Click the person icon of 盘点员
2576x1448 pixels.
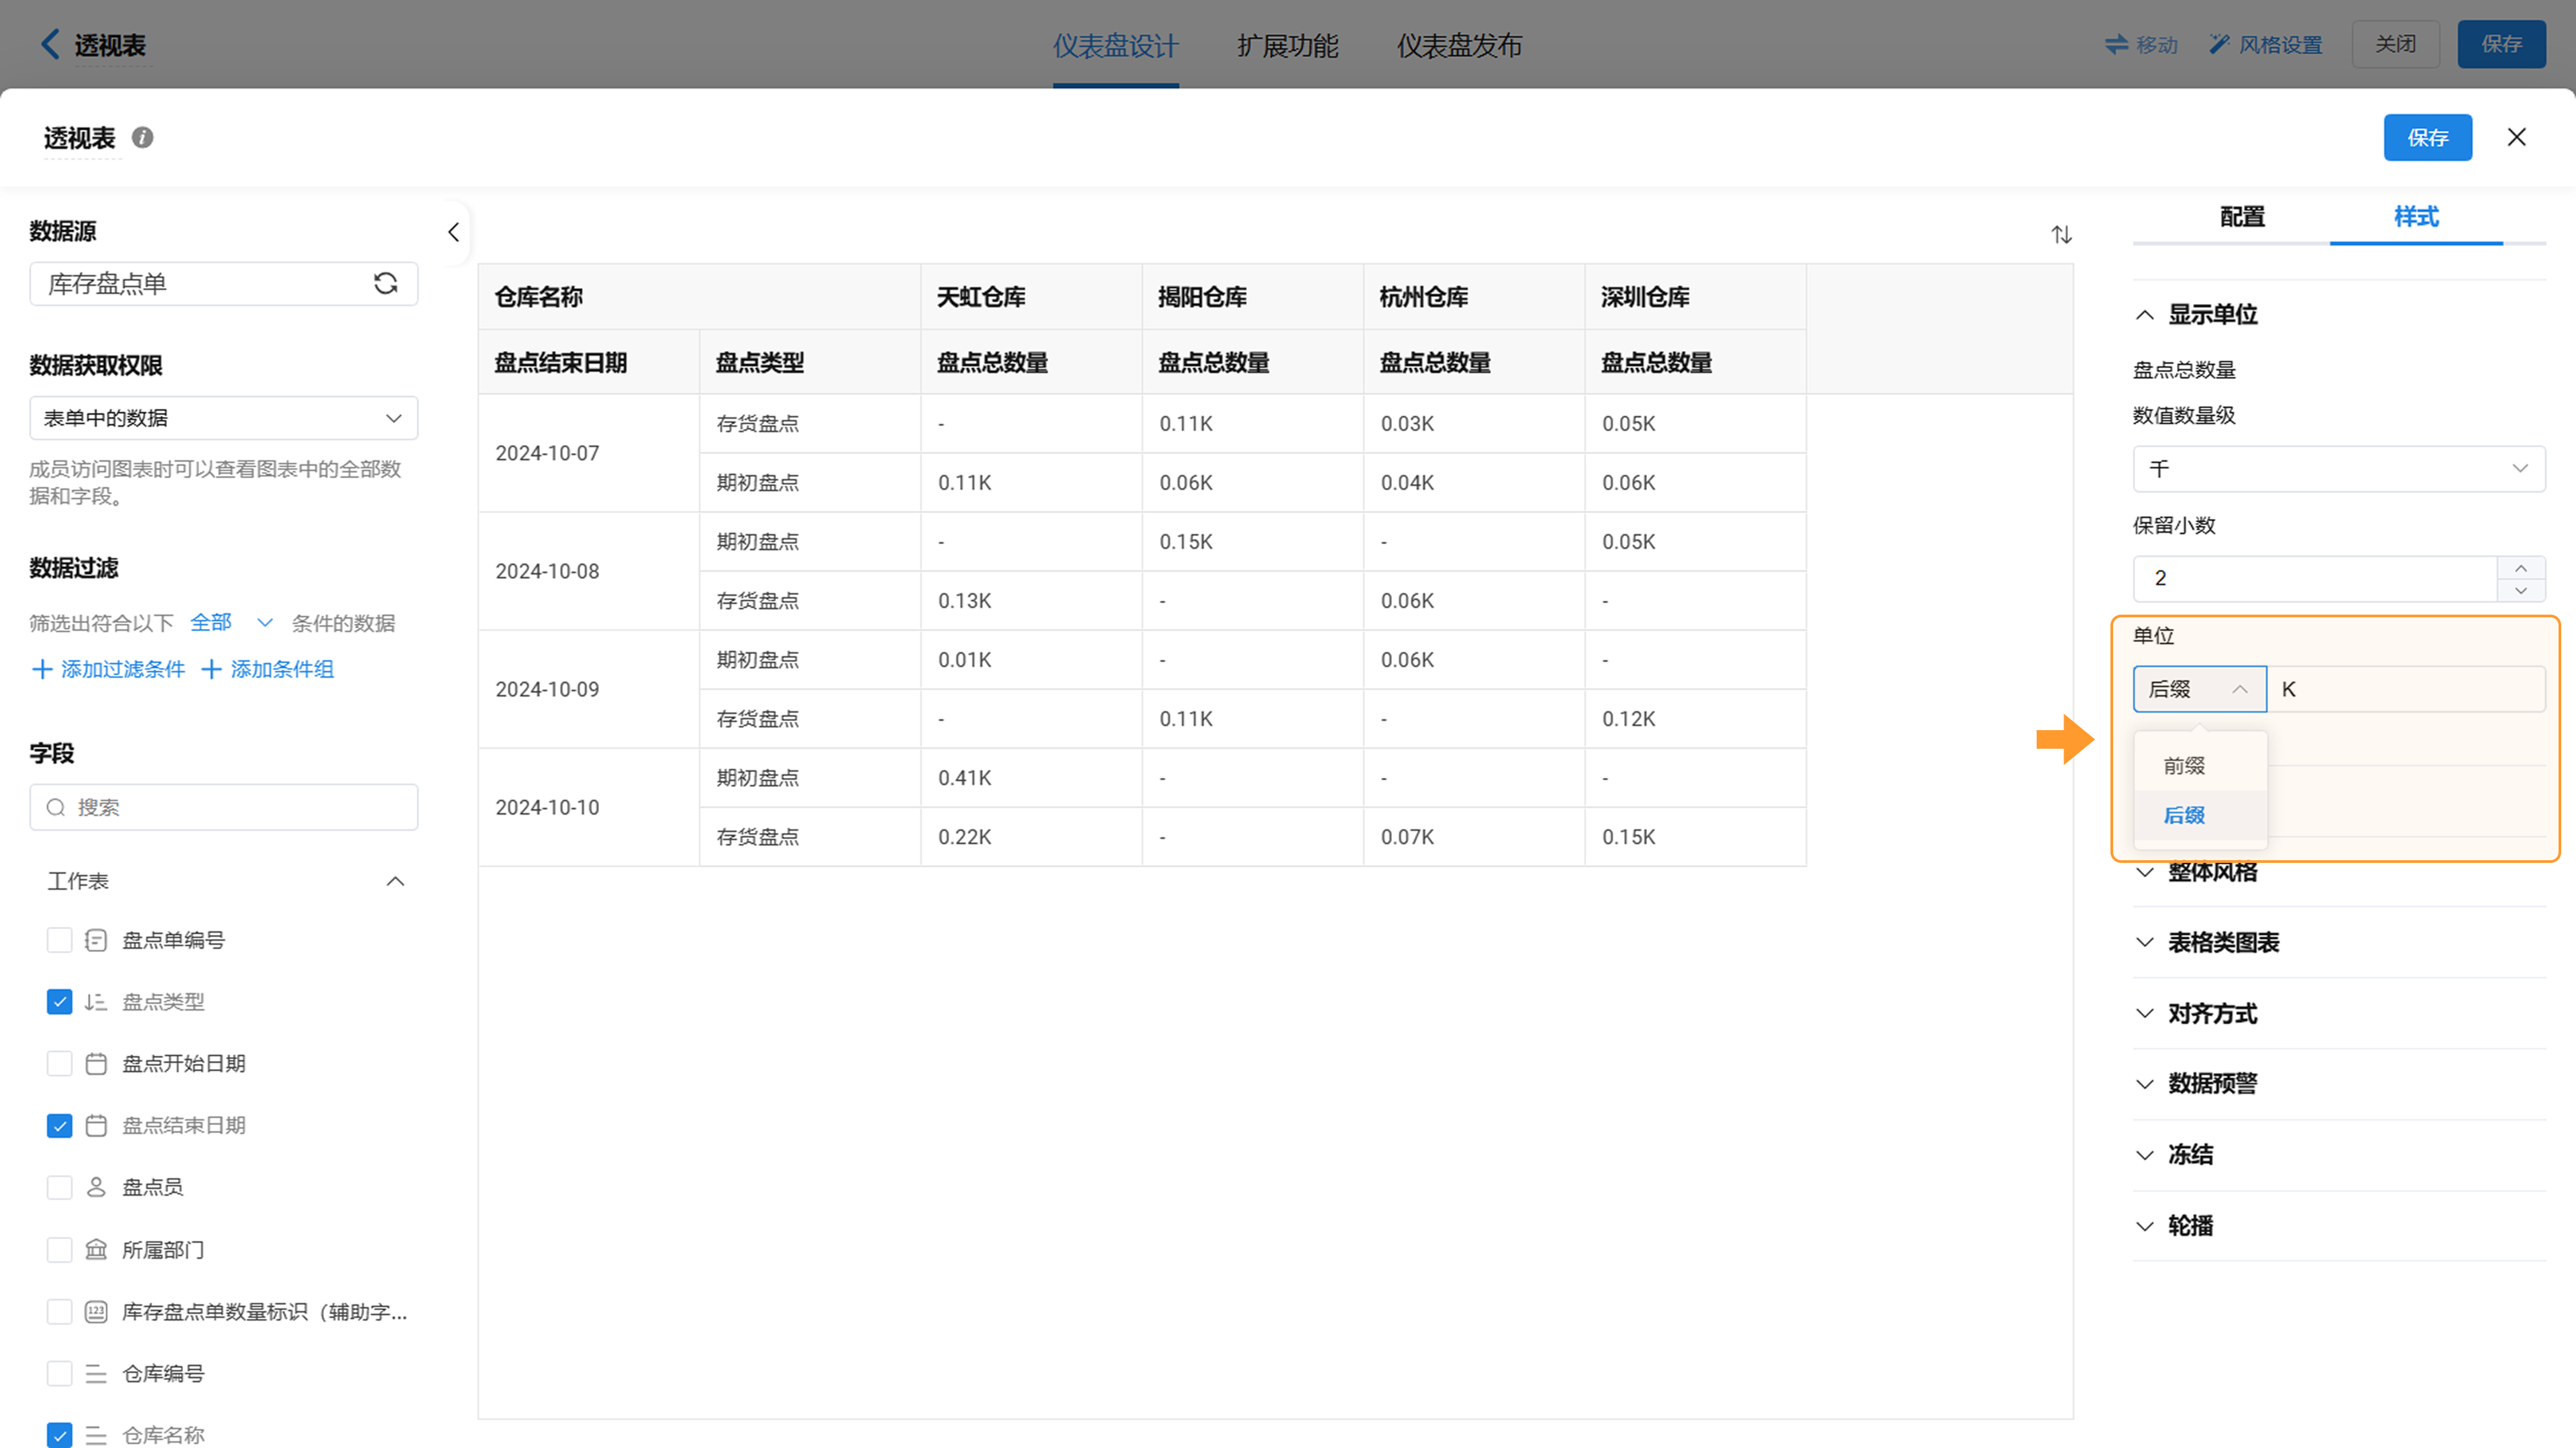[96, 1187]
